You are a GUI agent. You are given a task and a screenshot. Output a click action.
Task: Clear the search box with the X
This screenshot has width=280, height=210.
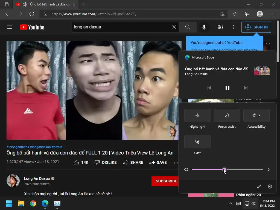[x=174, y=27]
